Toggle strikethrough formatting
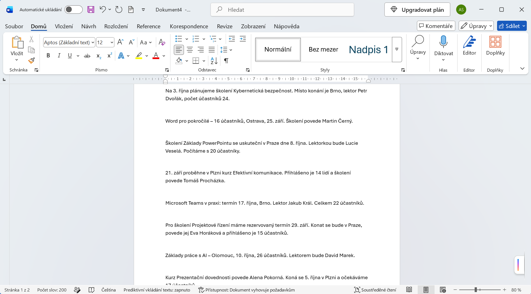Viewport: 531px width, 294px height. pyautogui.click(x=87, y=56)
